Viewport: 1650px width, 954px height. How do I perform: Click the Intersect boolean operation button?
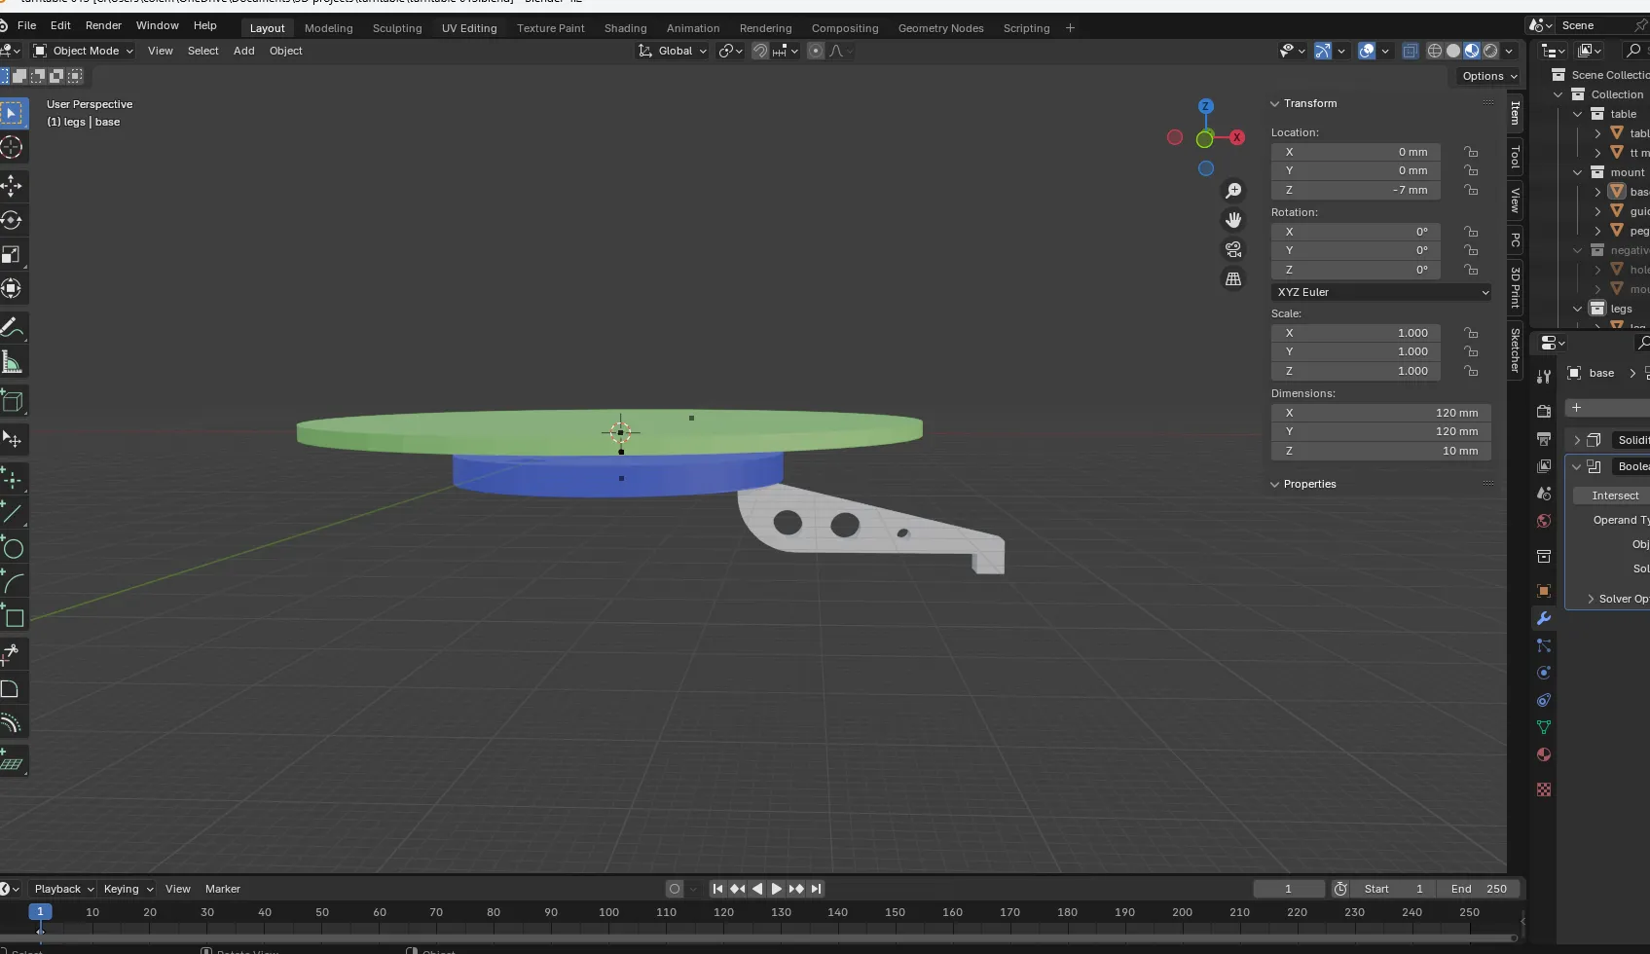click(1614, 495)
